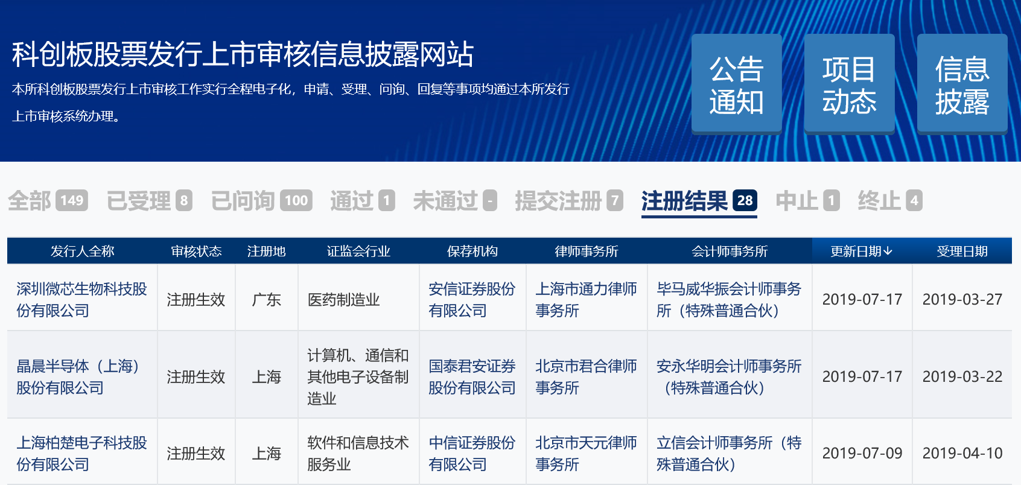Click the 审核状态 column header

coord(196,251)
